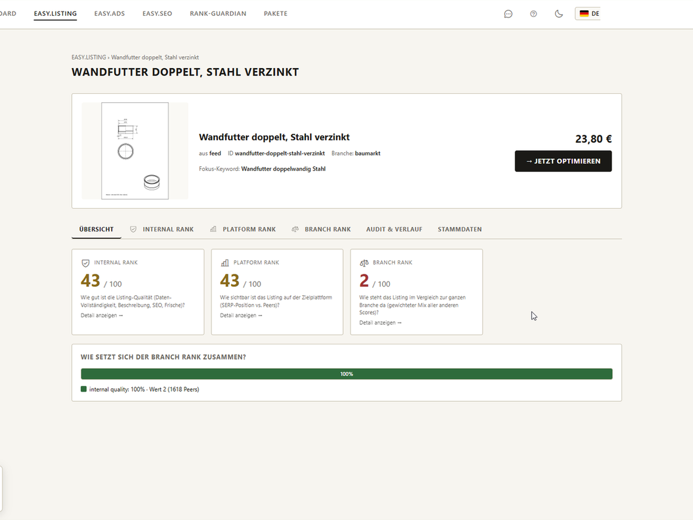Image resolution: width=693 pixels, height=520 pixels.
Task: Click the 100% branch rank progress bar
Action: click(x=346, y=374)
